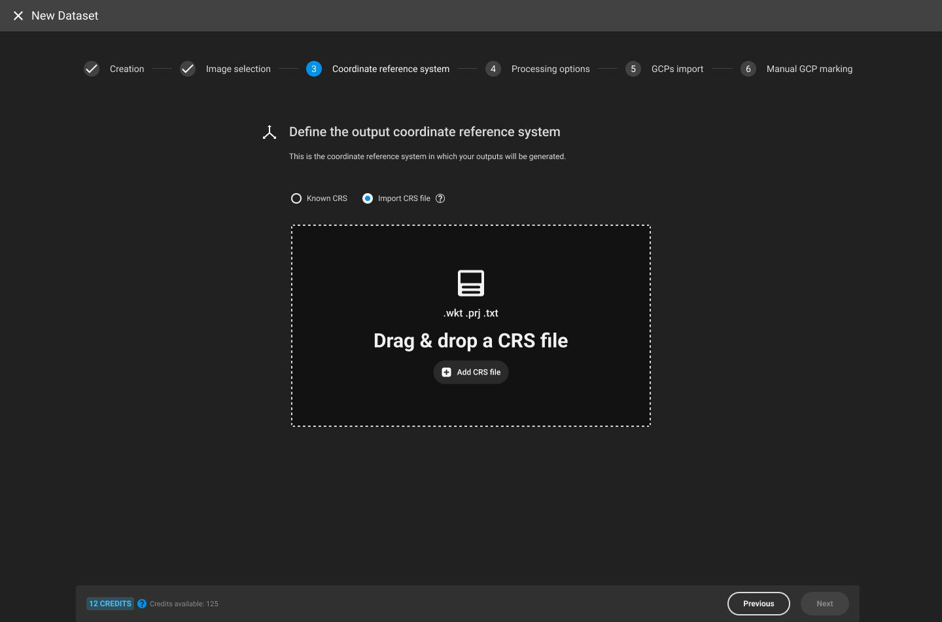Open the Manual GCP marking step
The image size is (942, 622).
point(810,69)
